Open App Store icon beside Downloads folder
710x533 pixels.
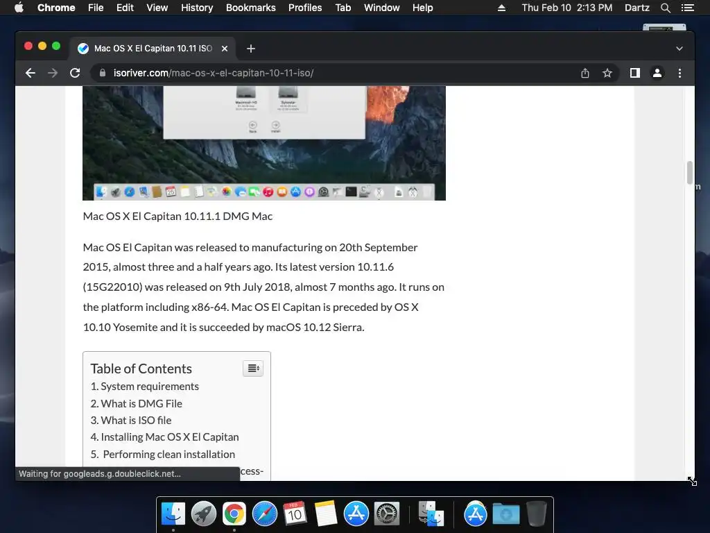[476, 514]
